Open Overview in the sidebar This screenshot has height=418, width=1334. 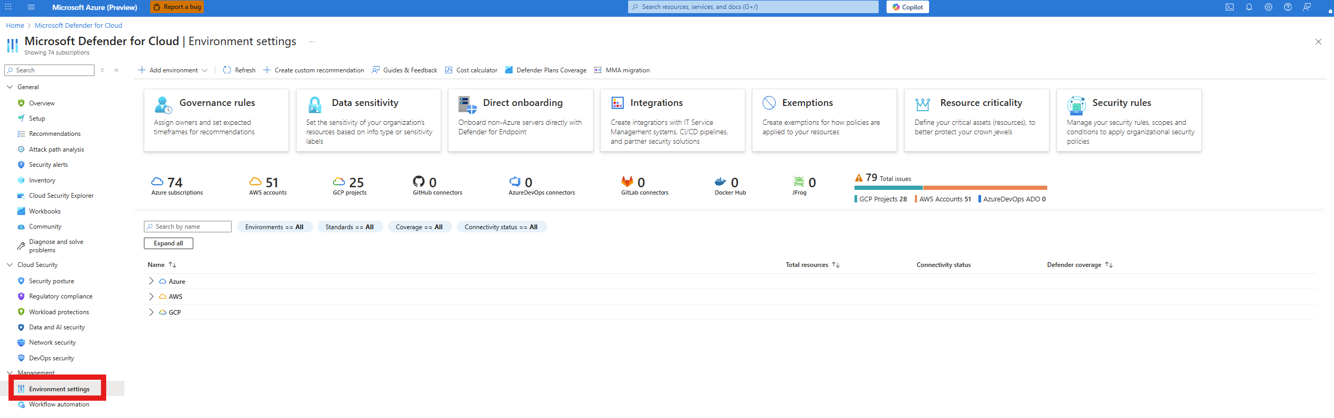tap(41, 103)
